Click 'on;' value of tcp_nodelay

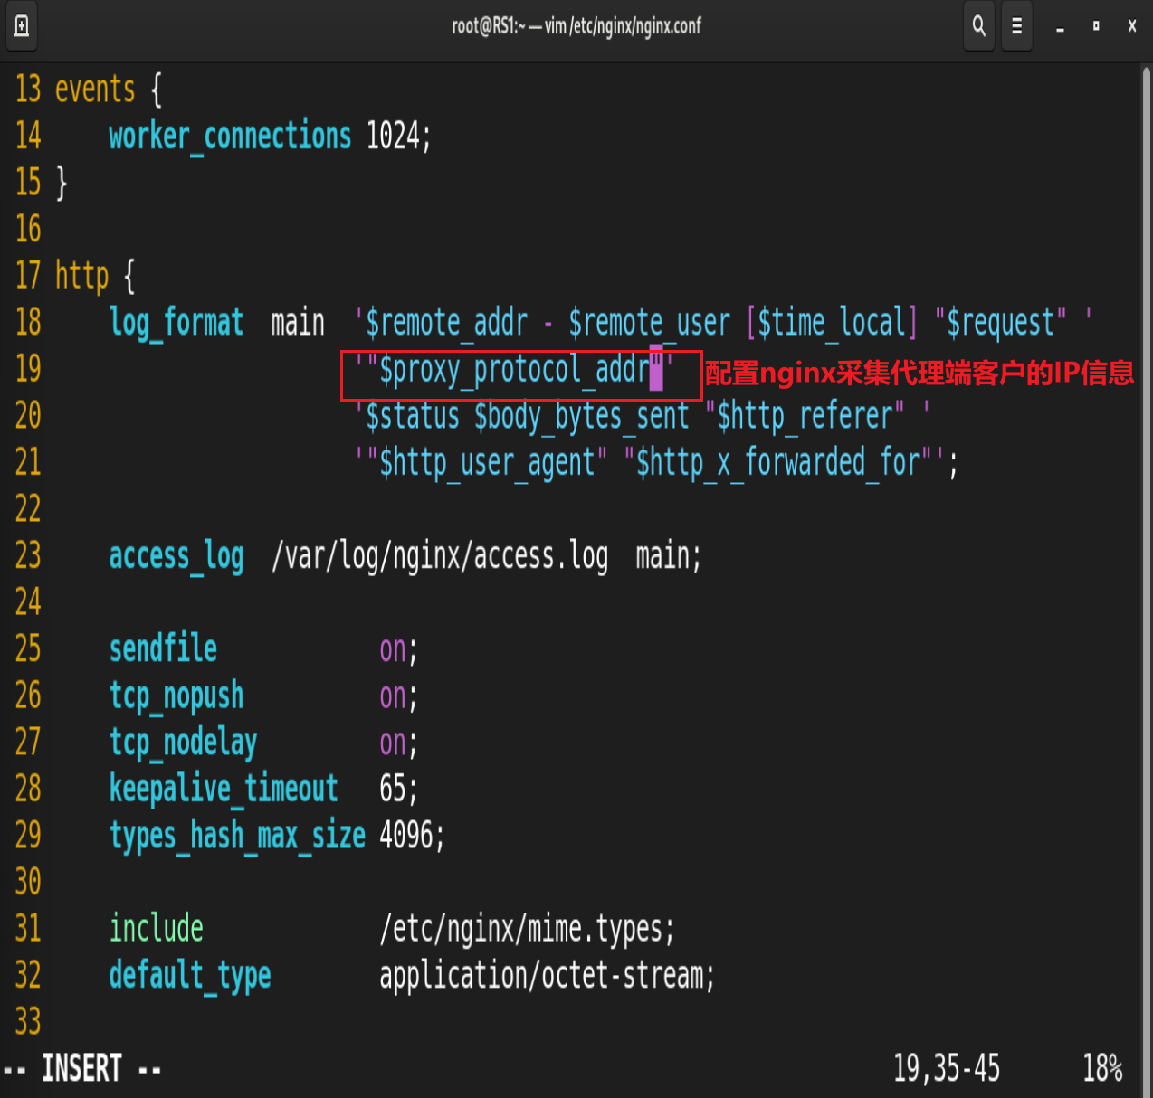click(398, 743)
